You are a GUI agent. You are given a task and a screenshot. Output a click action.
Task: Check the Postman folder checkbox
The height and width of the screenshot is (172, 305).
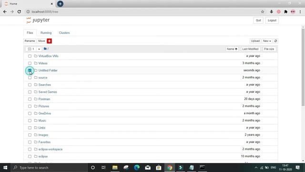pyautogui.click(x=30, y=99)
